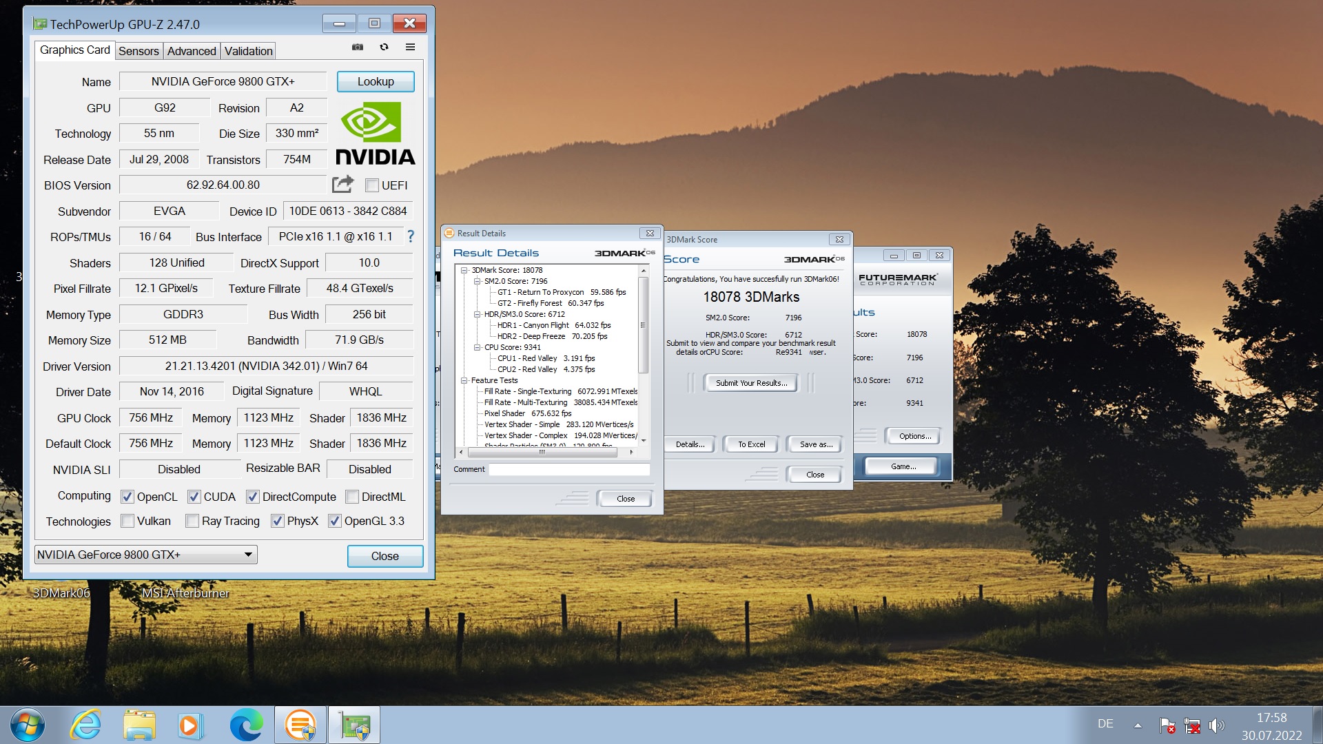
Task: Click the GPU-Z screenshot camera icon
Action: (x=357, y=47)
